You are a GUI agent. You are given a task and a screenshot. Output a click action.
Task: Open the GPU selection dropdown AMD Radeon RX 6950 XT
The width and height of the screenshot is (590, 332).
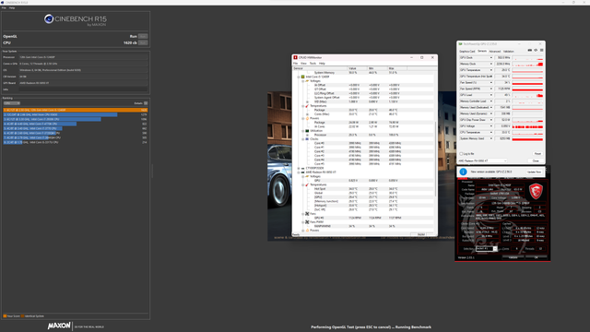[482, 160]
